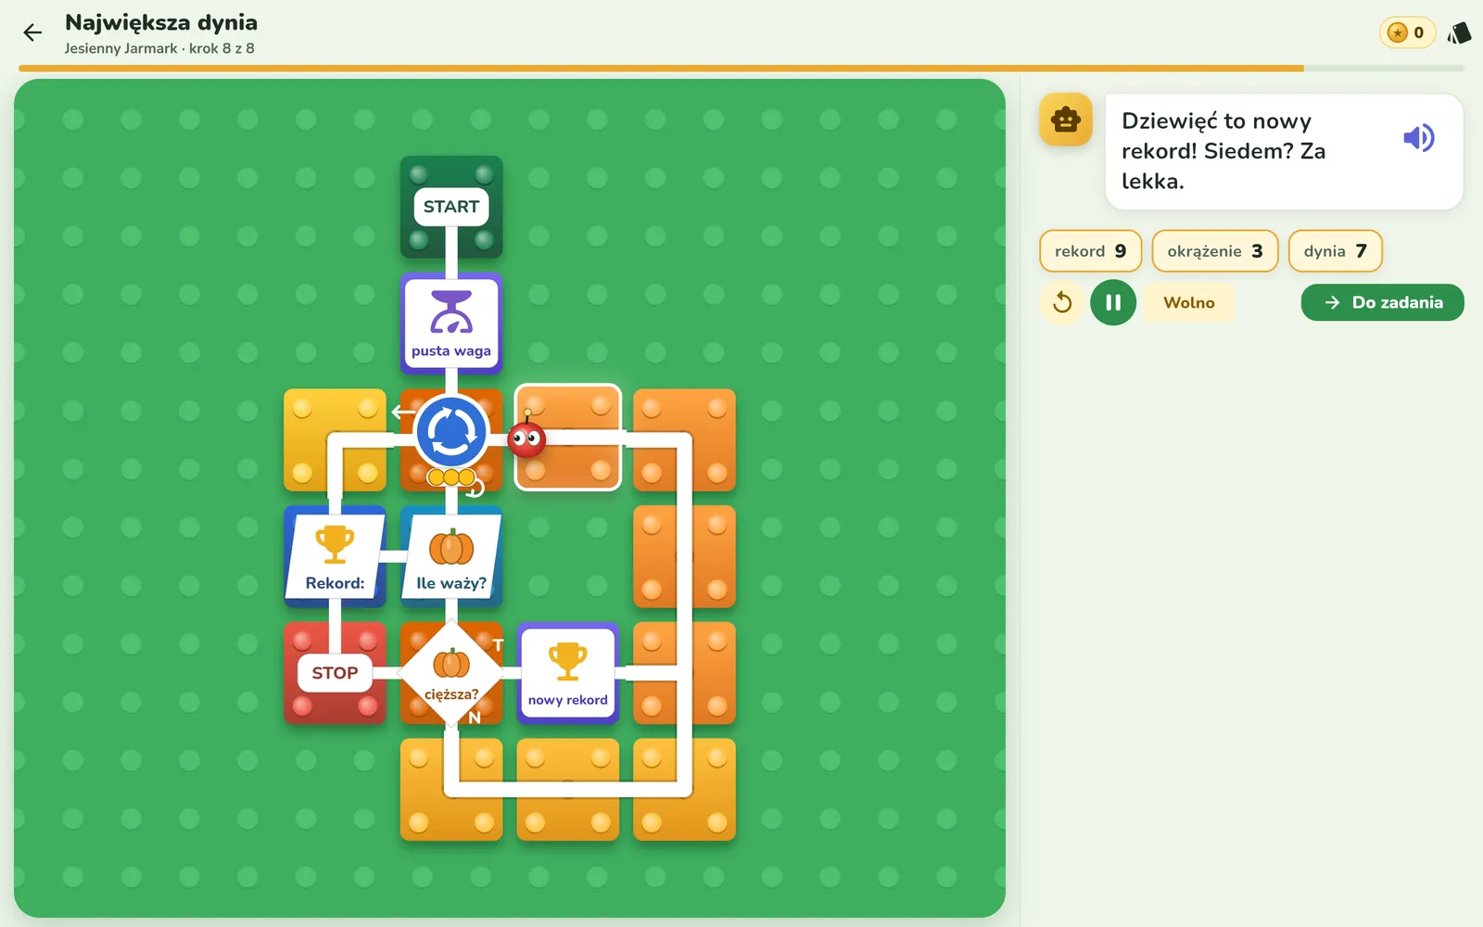Open the coin counter showing 0
The width and height of the screenshot is (1483, 927).
coord(1407,32)
